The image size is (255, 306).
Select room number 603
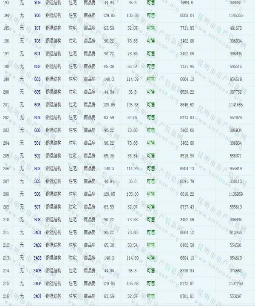point(37,79)
